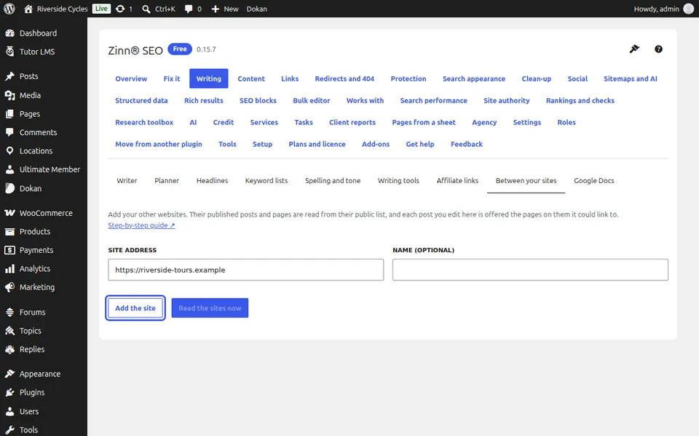Click the Comments icon in sidebar
This screenshot has width=699, height=436.
[x=9, y=132]
